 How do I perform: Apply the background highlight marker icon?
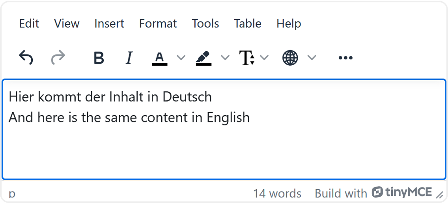coord(203,58)
